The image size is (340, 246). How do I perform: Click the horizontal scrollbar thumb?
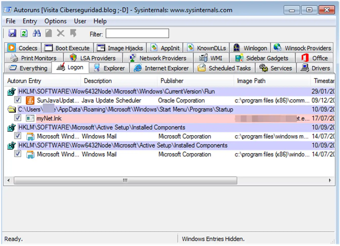(125, 180)
